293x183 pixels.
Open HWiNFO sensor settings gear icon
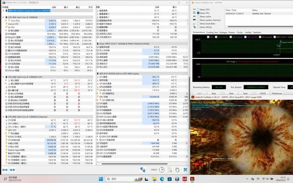176,170
